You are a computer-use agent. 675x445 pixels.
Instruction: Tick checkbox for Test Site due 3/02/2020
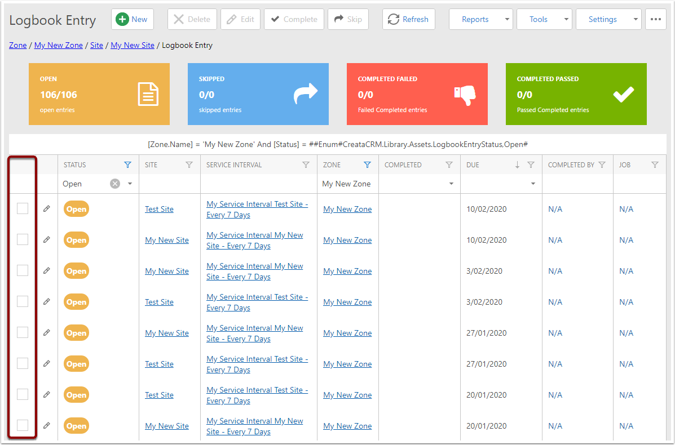click(23, 301)
